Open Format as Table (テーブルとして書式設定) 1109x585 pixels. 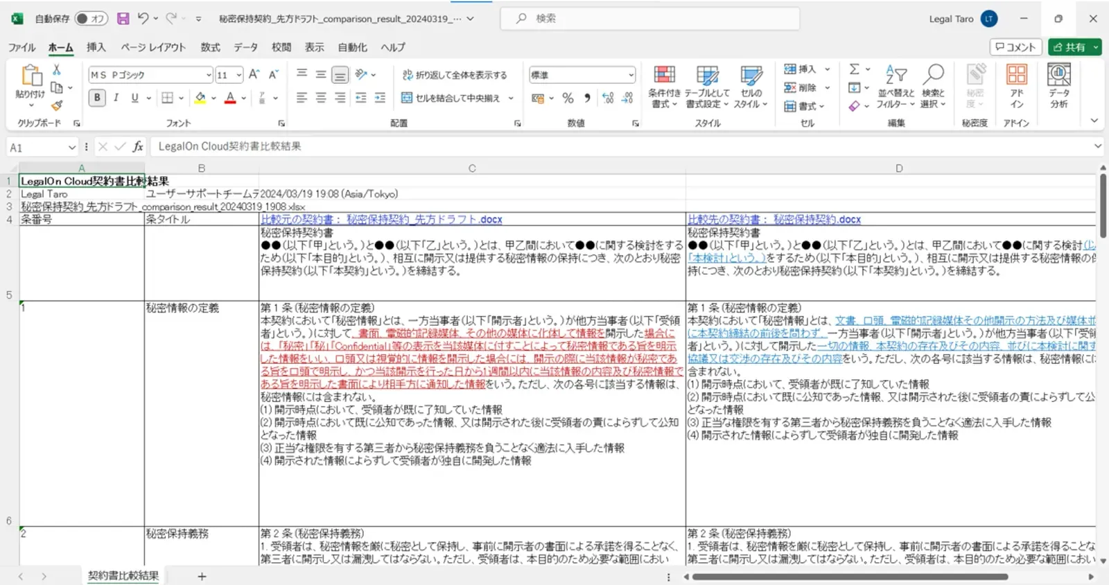[x=707, y=87]
